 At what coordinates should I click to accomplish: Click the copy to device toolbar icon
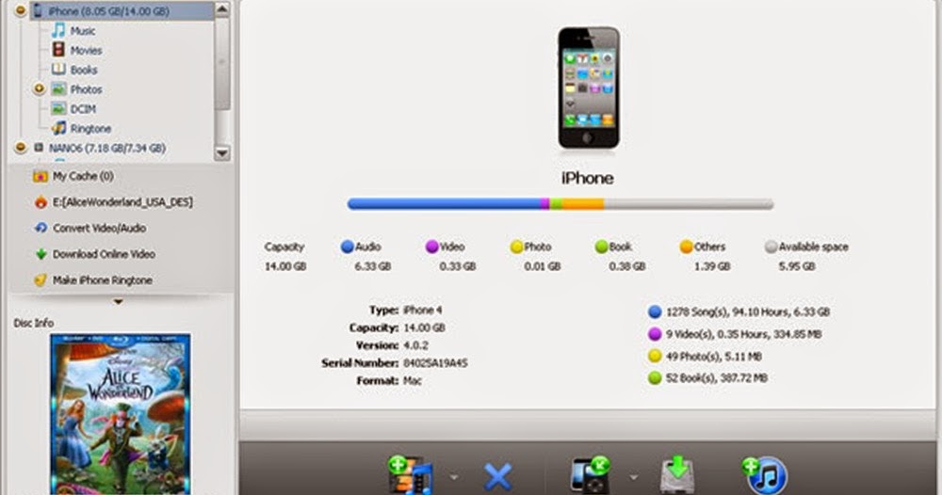[590, 475]
